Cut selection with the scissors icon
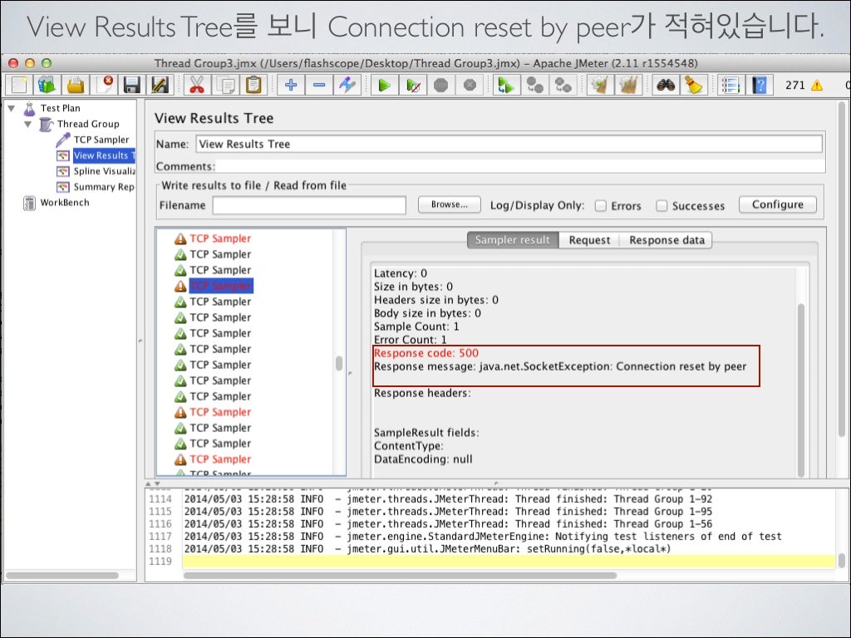Viewport: 851px width, 638px height. [196, 86]
